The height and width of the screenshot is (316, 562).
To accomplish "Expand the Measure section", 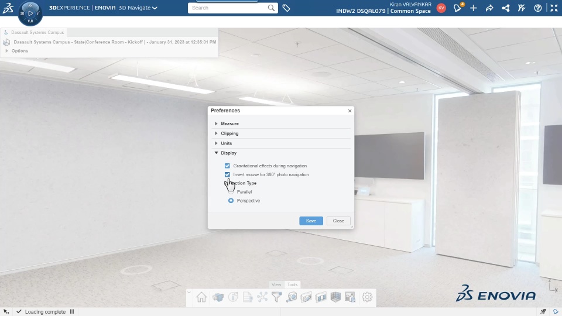I will pyautogui.click(x=216, y=123).
